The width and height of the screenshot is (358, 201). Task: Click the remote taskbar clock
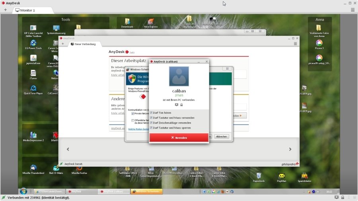329,191
